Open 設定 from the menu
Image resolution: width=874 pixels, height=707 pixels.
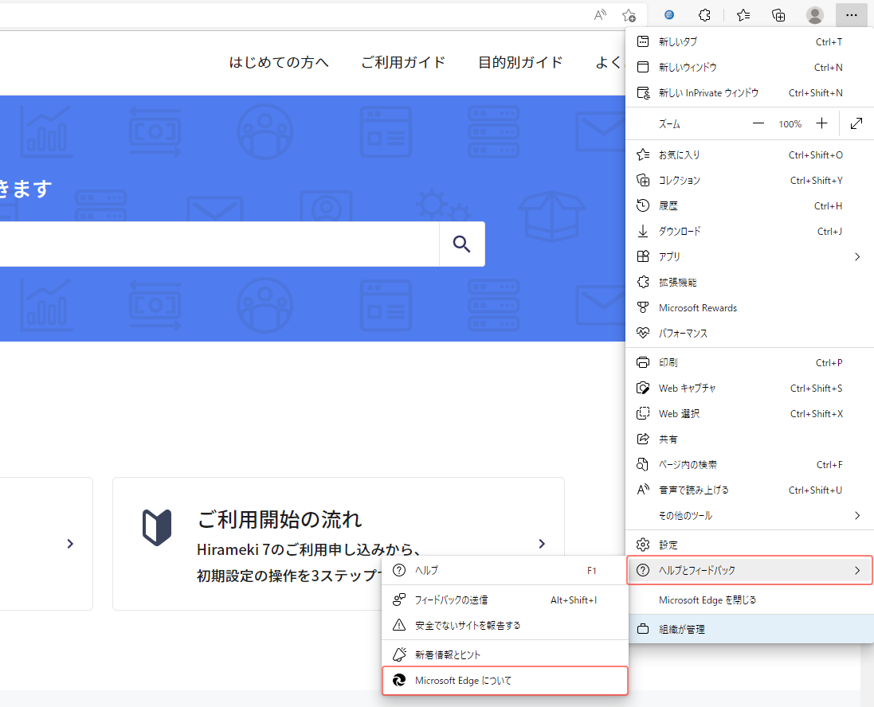point(750,545)
